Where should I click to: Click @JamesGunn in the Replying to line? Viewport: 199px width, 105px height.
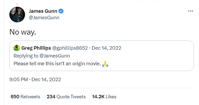coord(54,56)
